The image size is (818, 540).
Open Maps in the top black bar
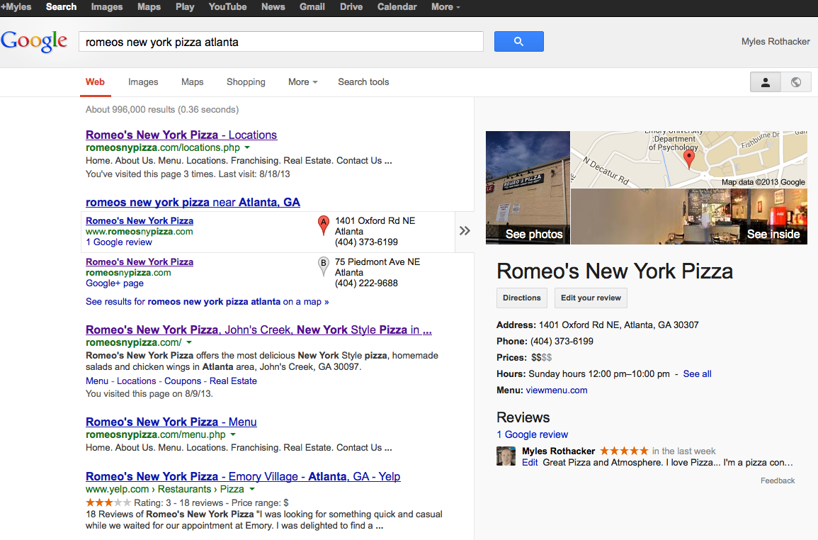point(149,7)
